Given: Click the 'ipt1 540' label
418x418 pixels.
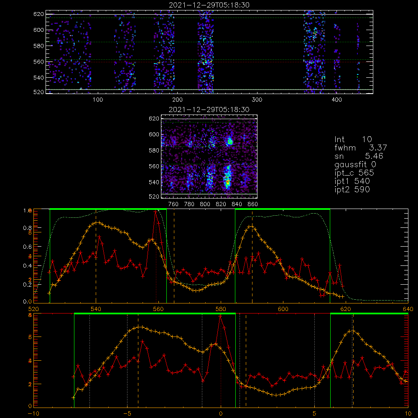Looking at the screenshot, I should click(352, 181).
